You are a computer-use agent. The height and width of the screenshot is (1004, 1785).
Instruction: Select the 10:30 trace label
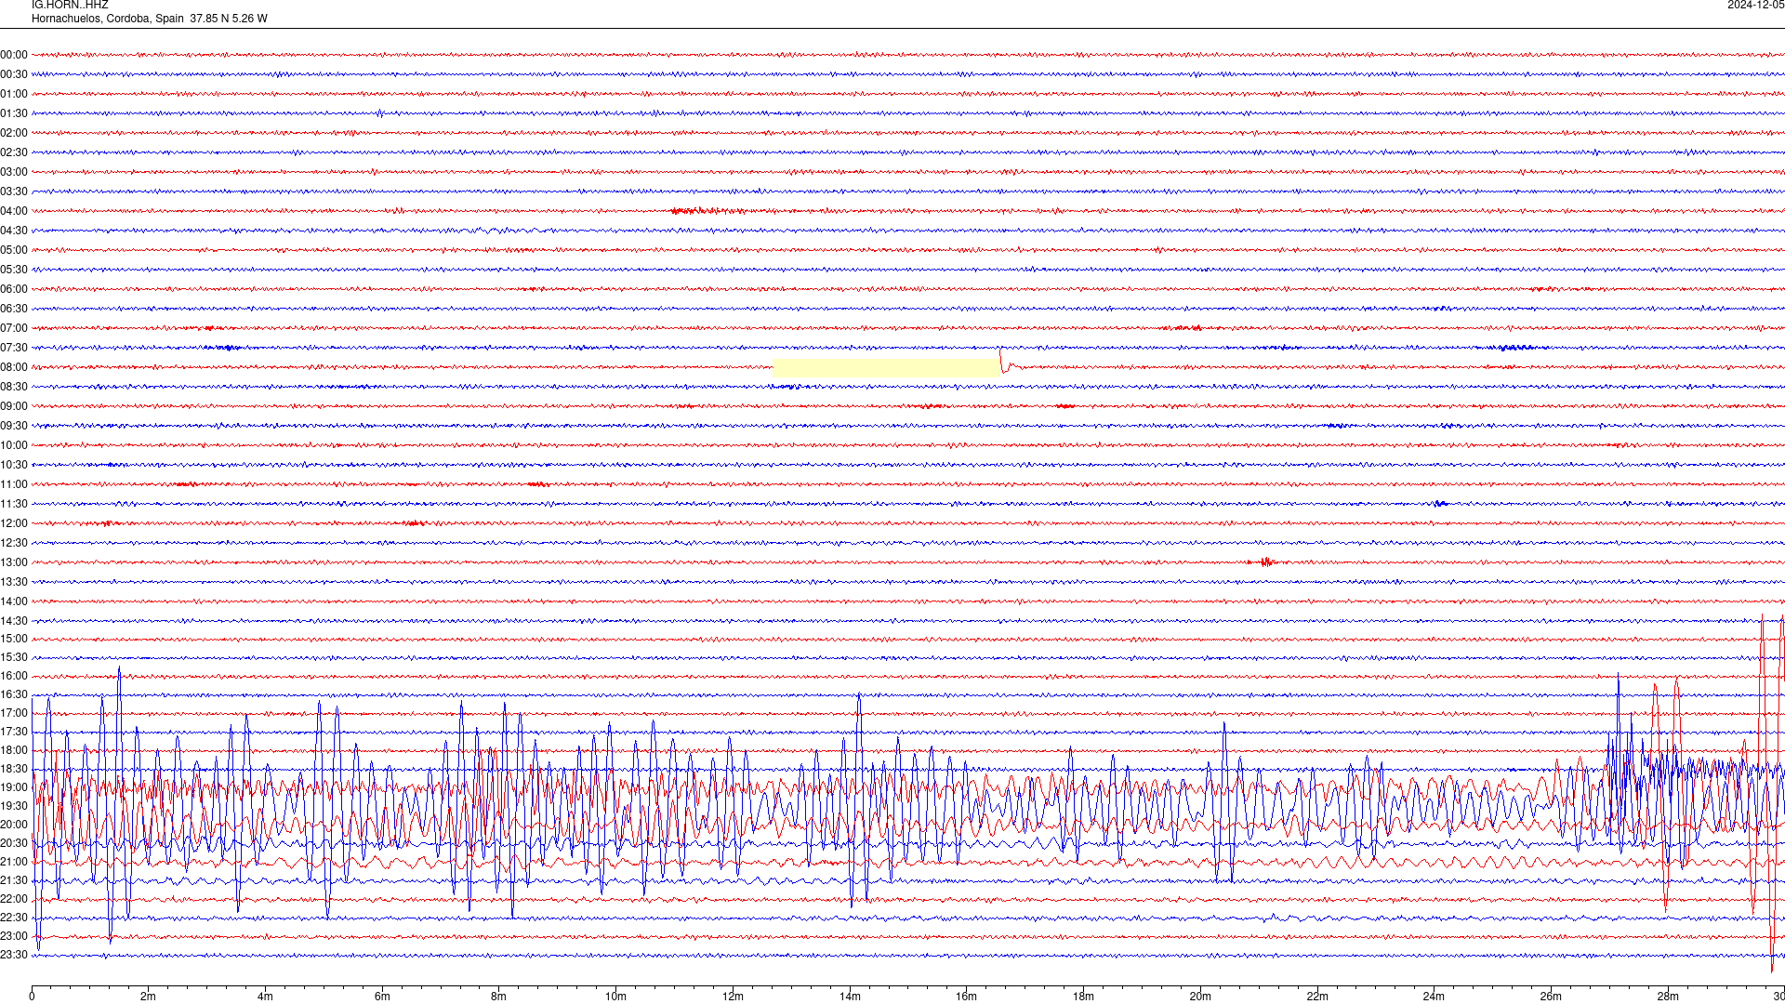click(14, 465)
